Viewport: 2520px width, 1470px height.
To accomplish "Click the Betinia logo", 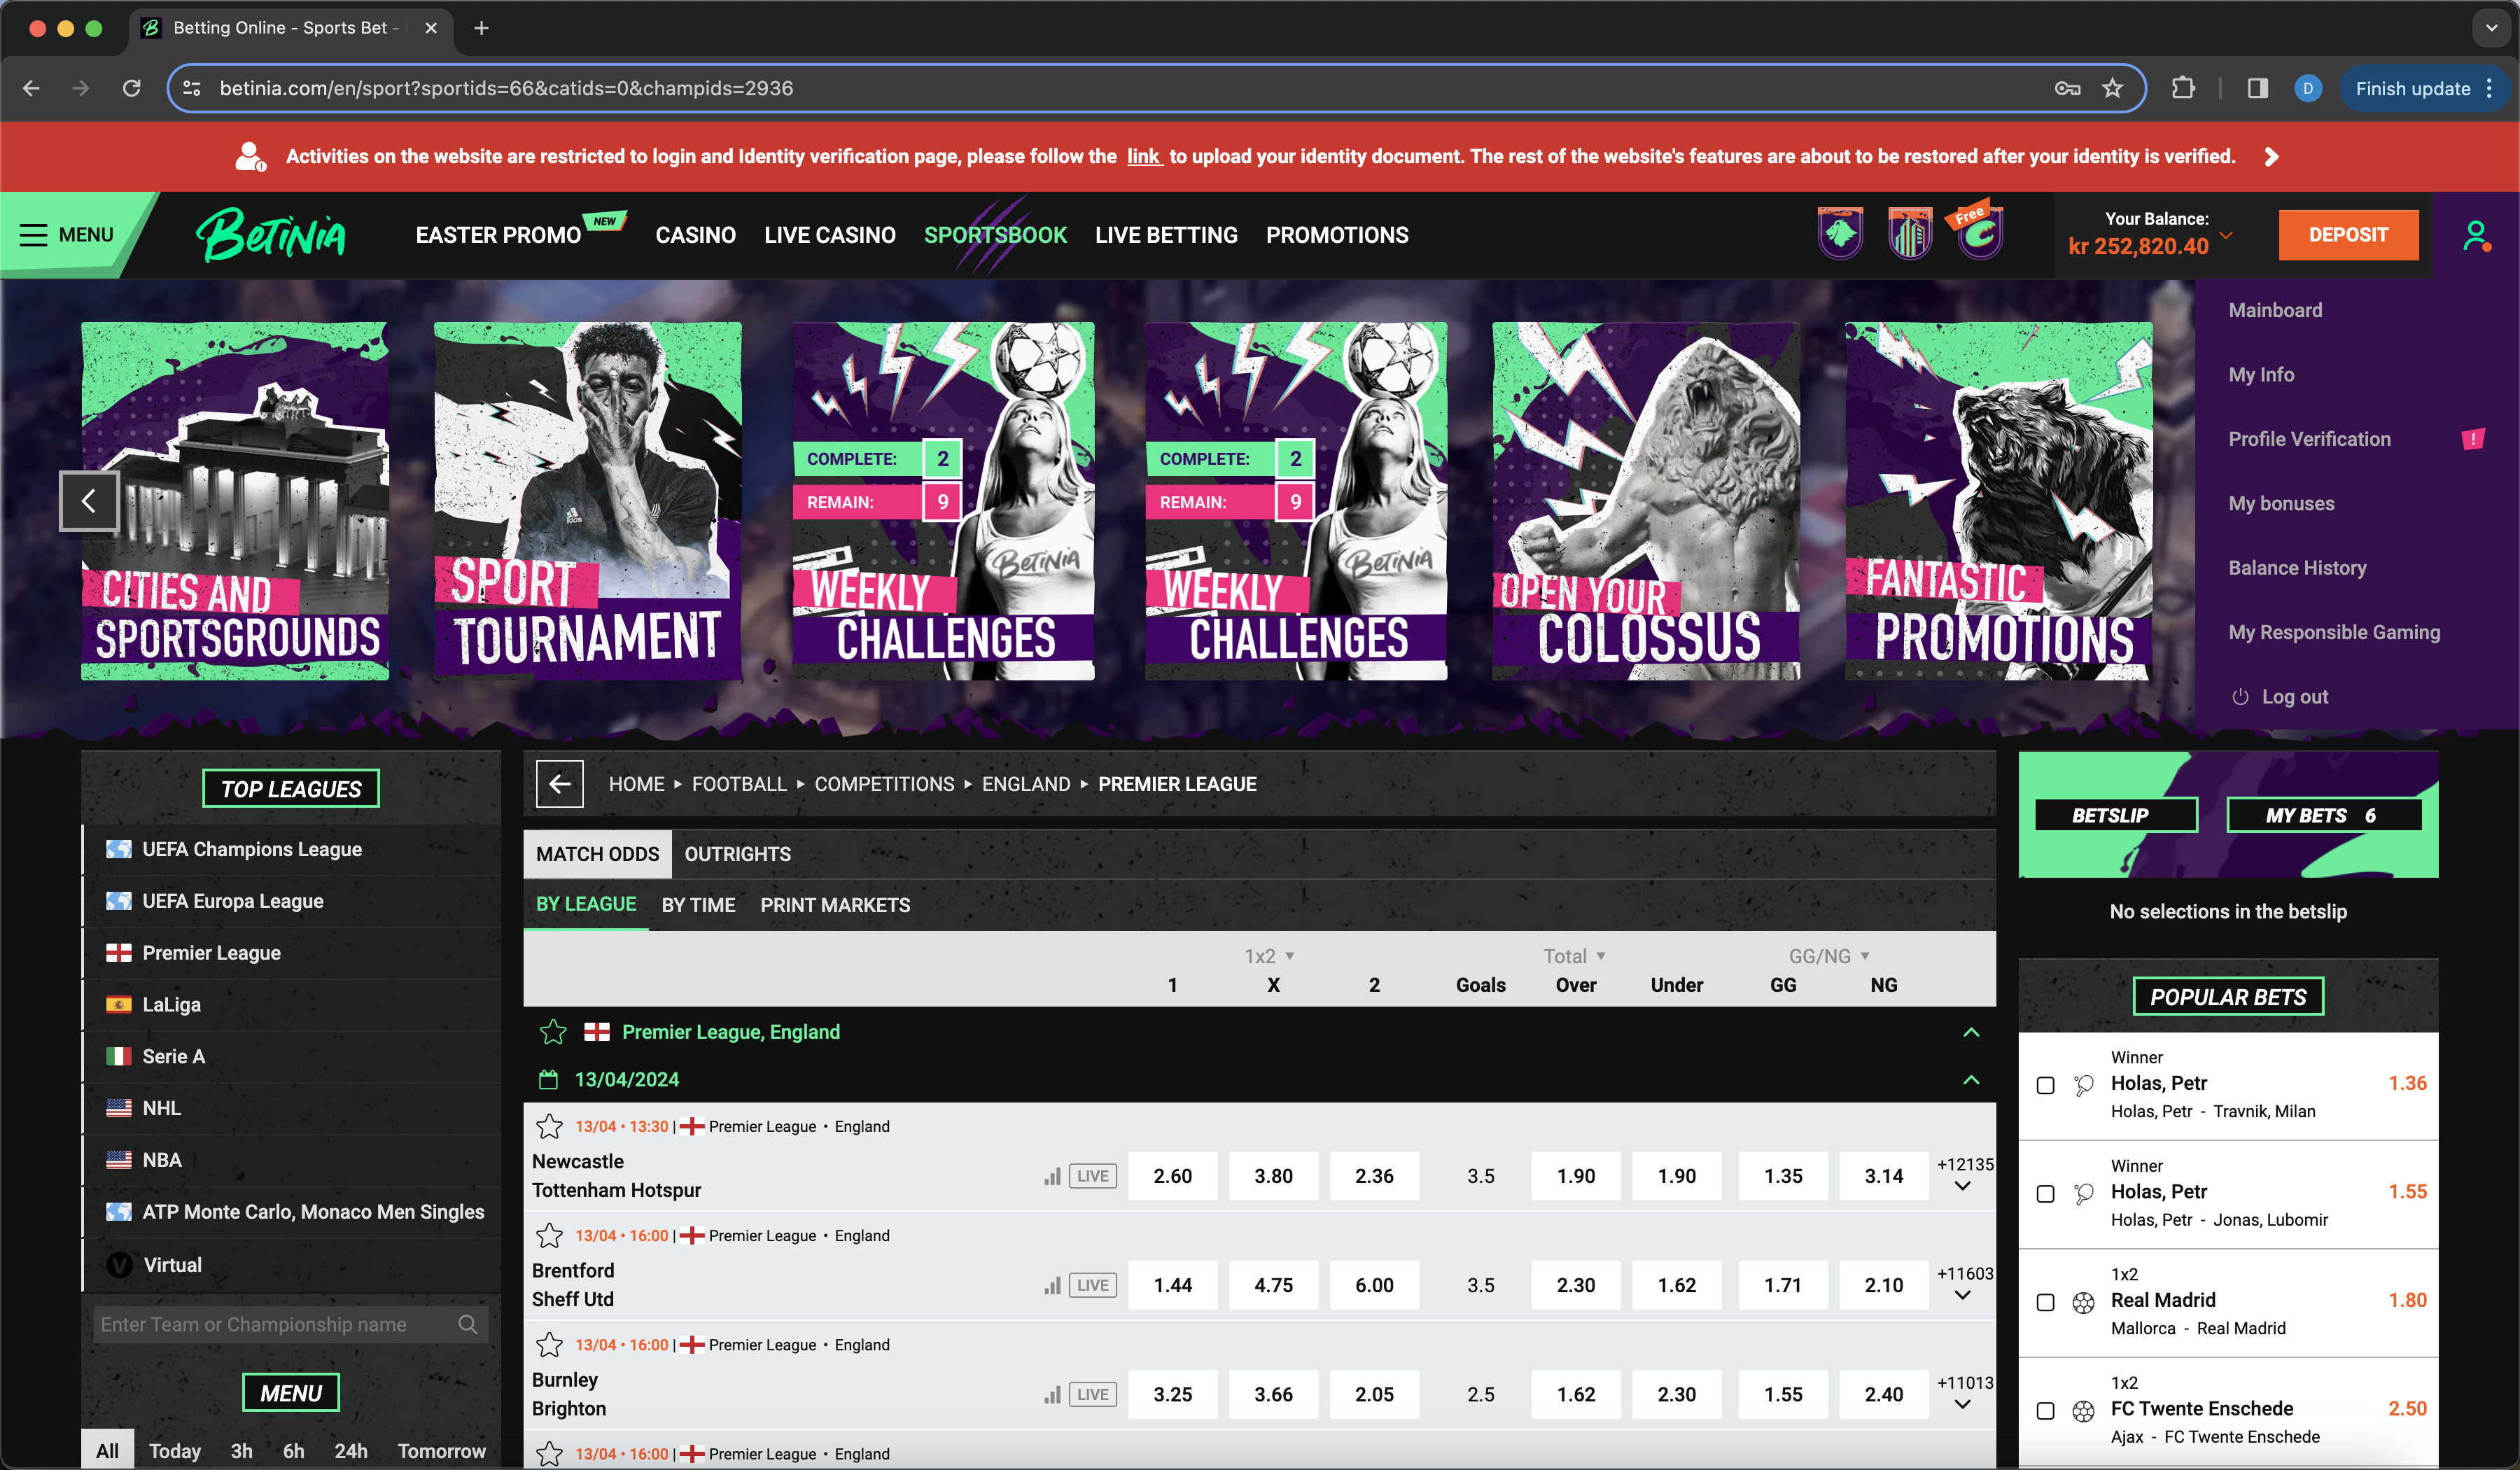I will point(271,235).
